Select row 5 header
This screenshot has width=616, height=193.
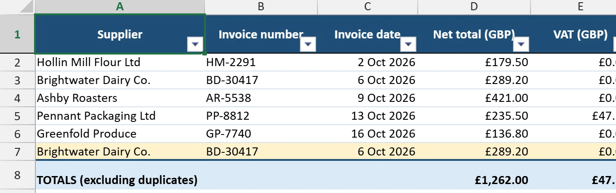coord(17,116)
